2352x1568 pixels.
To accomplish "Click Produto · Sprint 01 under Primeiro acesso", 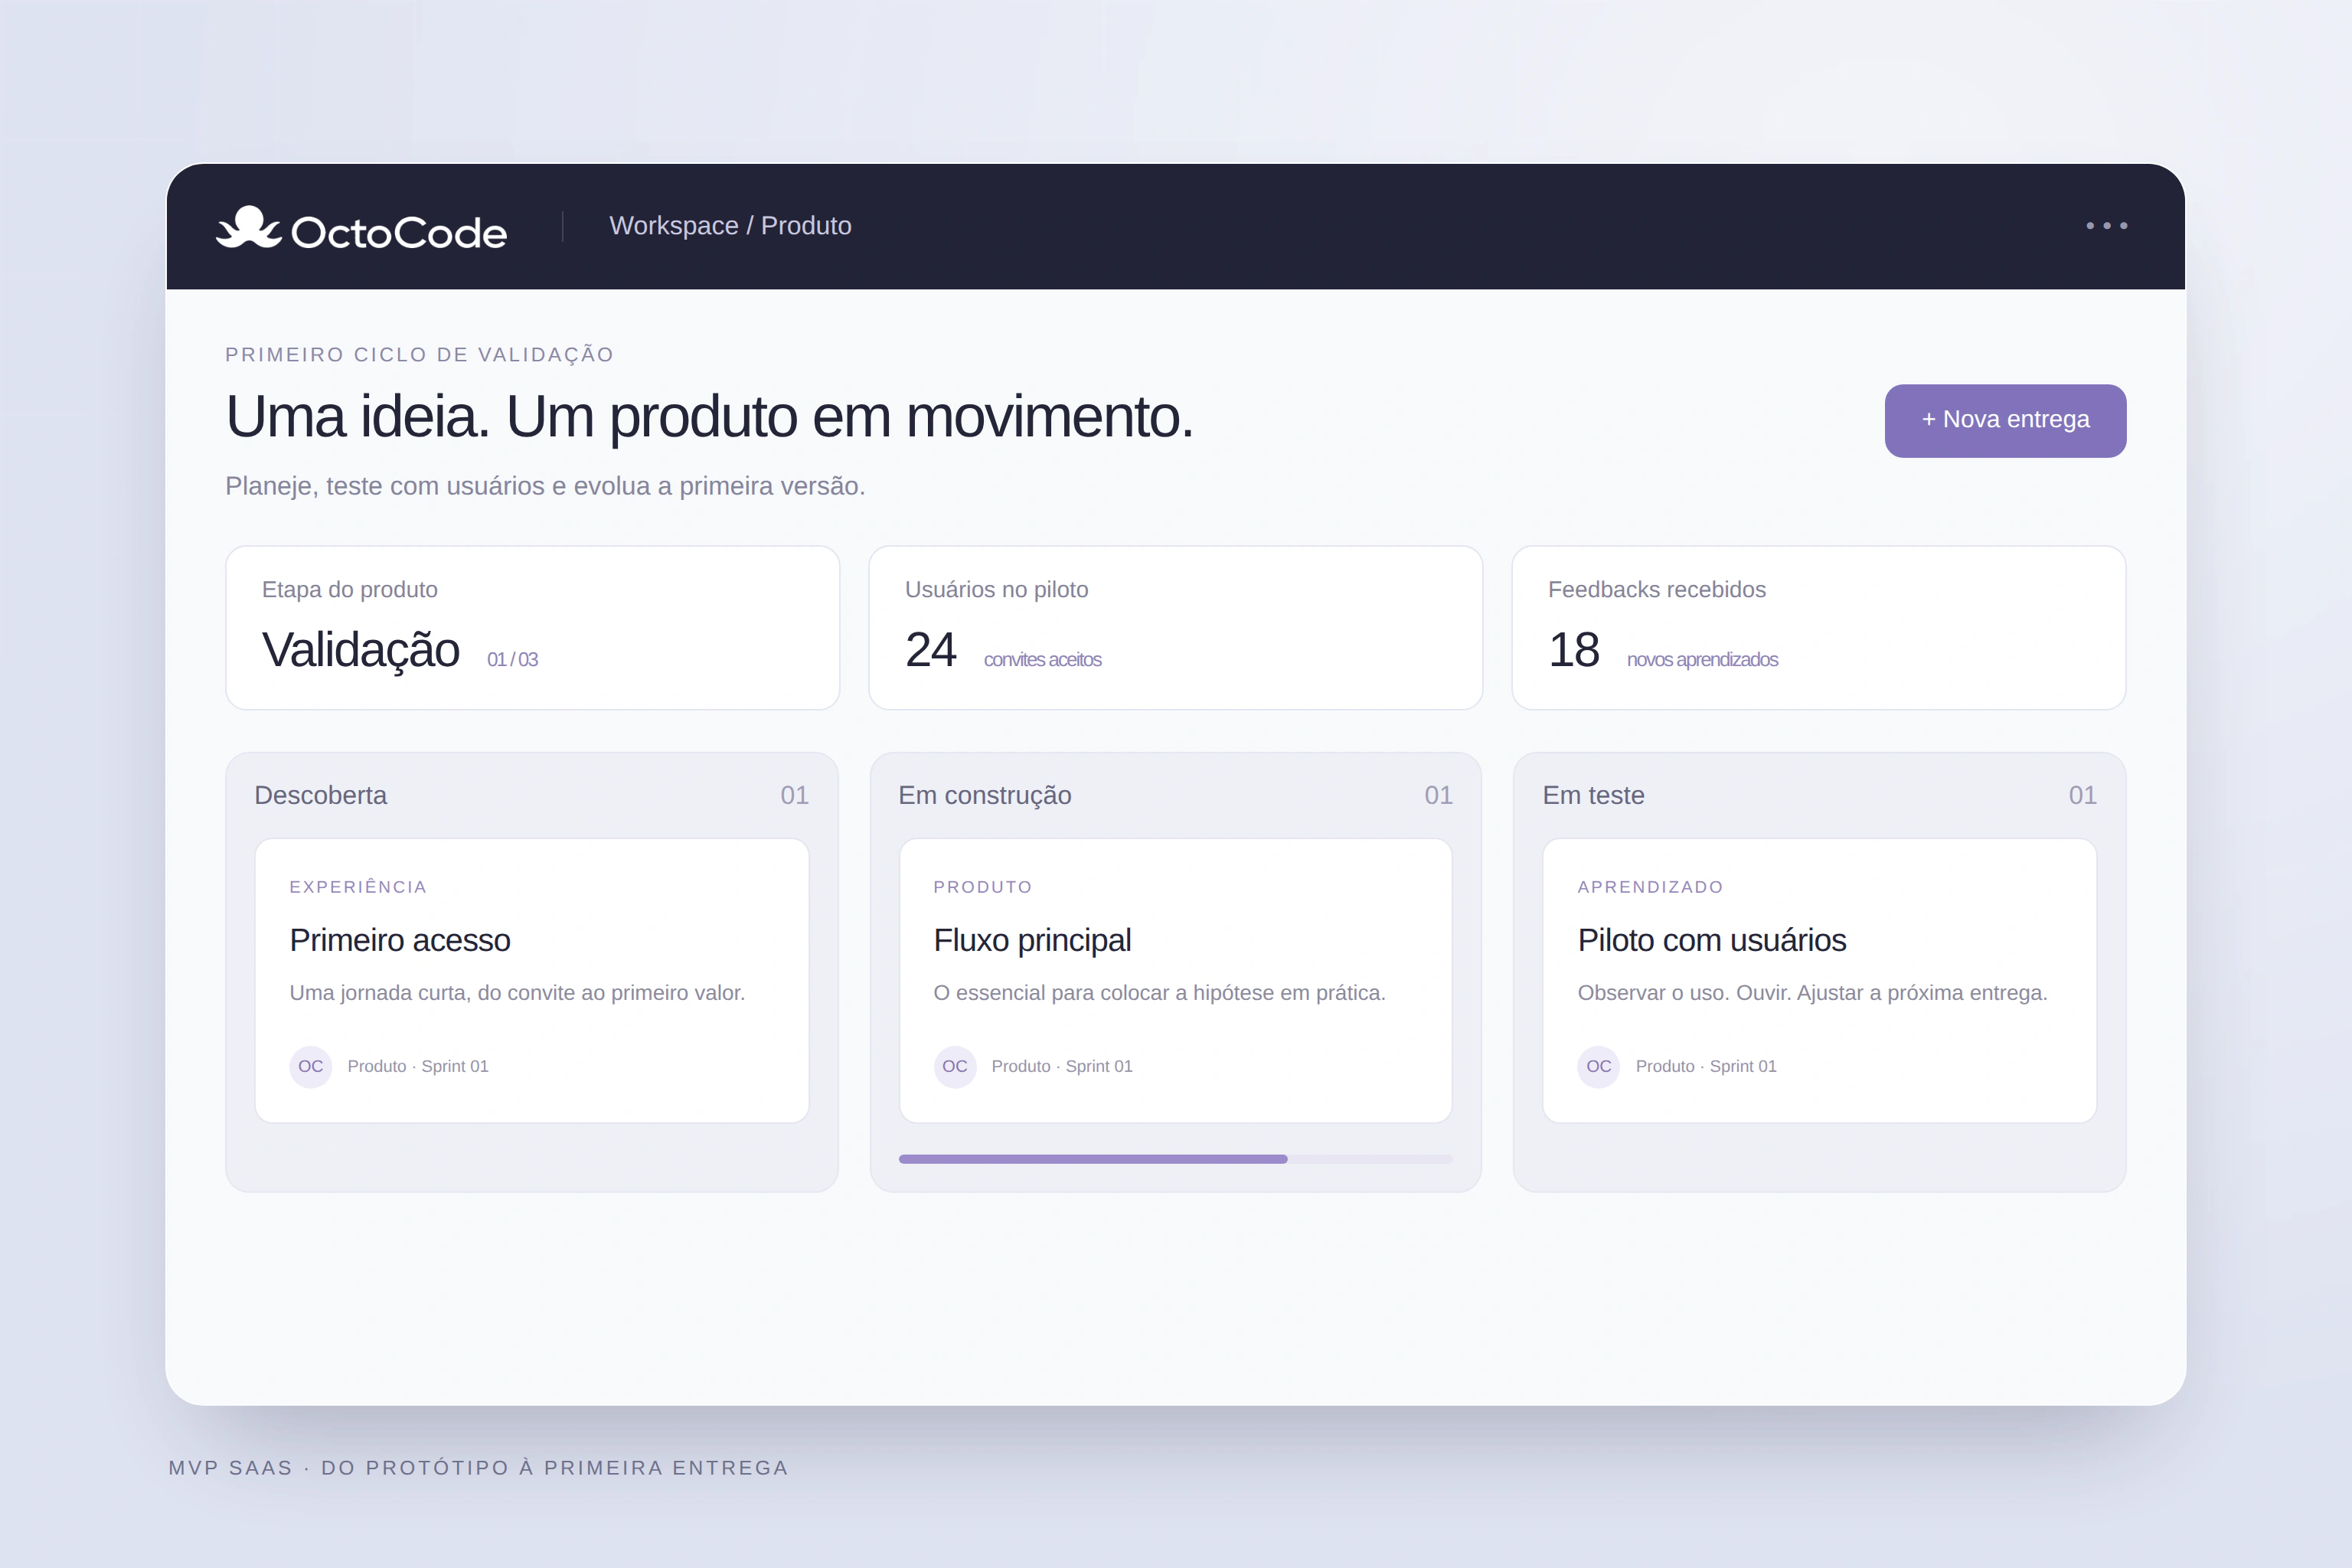I will (x=418, y=1066).
